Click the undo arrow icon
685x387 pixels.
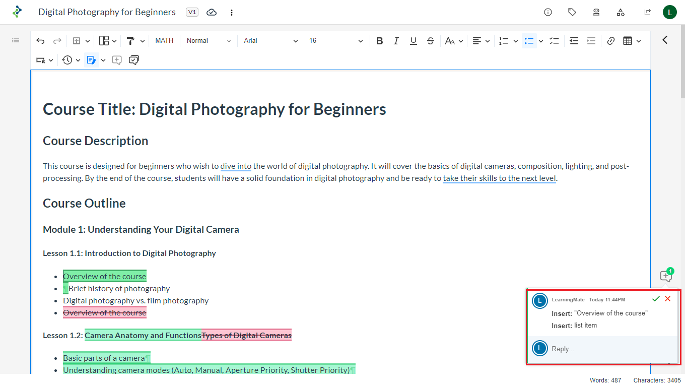click(40, 41)
